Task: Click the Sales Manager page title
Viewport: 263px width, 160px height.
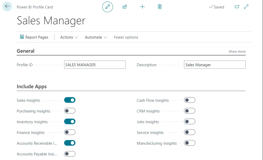Action: 51,21
